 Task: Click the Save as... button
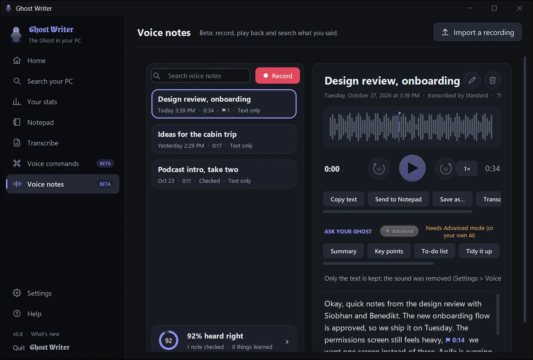click(x=452, y=199)
